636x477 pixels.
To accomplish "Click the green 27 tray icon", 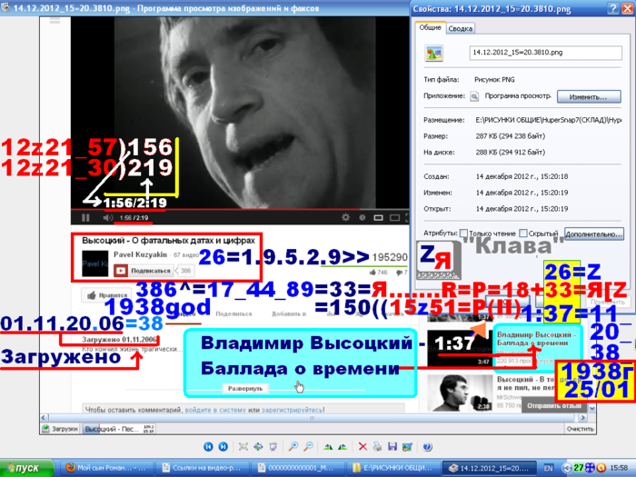I will click(579, 468).
